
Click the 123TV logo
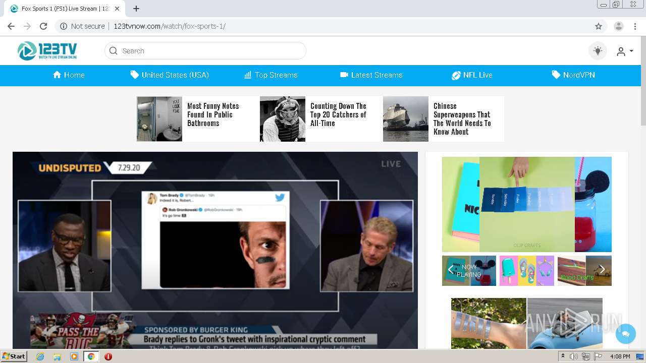tap(47, 51)
